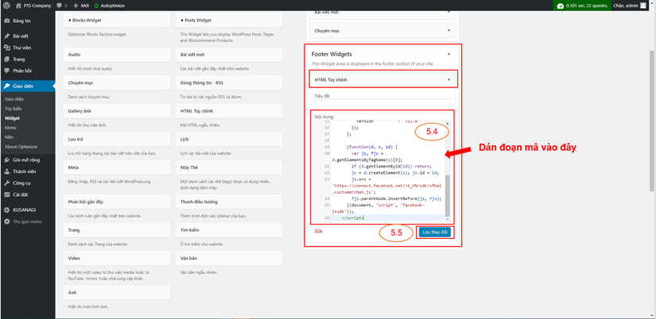Image resolution: width=656 pixels, height=319 pixels.
Task: Select Tìm kiếm search widget
Action: click(229, 230)
